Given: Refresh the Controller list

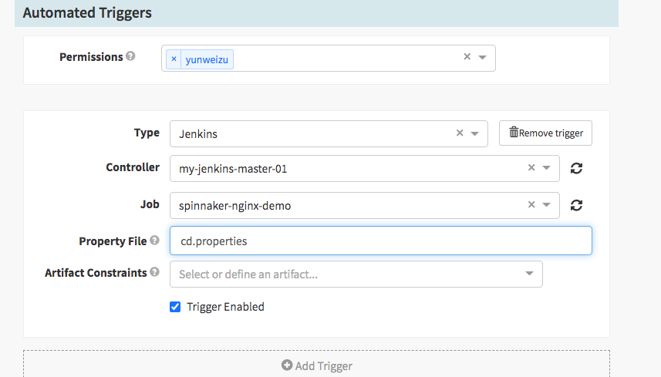Looking at the screenshot, I should (x=576, y=168).
